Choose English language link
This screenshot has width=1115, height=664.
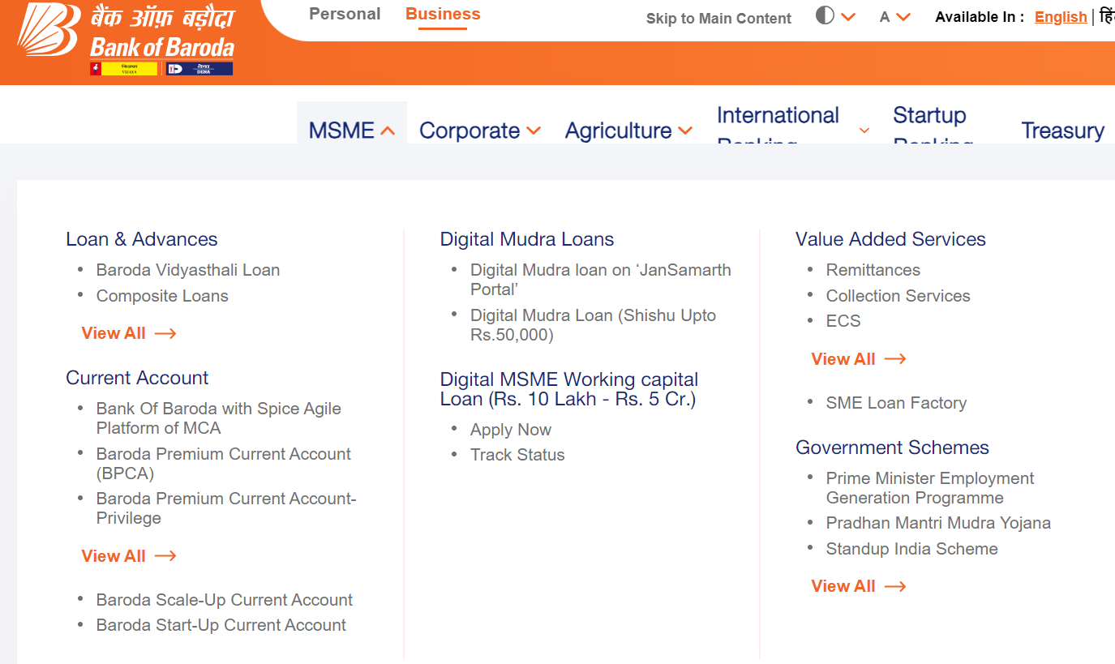1061,17
